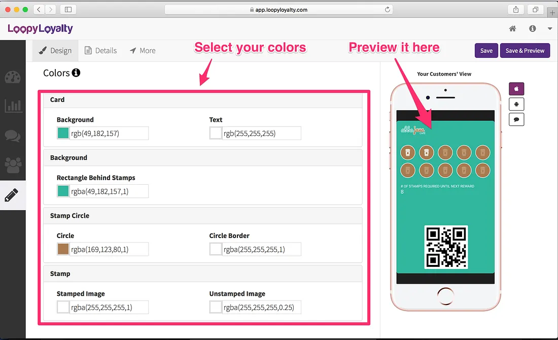558x340 pixels.
Task: Edit Rectangle Behind Stamps rgba field
Action: 109,191
